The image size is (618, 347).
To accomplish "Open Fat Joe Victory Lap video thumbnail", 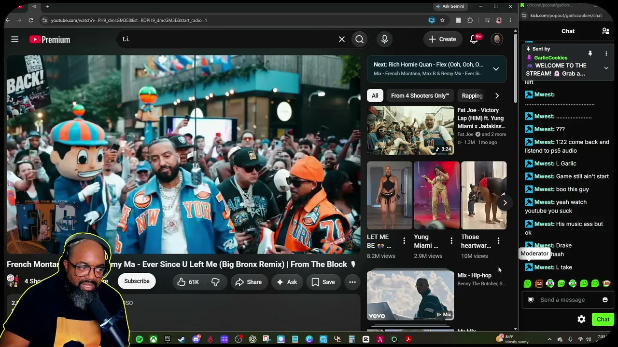I will pyautogui.click(x=410, y=130).
